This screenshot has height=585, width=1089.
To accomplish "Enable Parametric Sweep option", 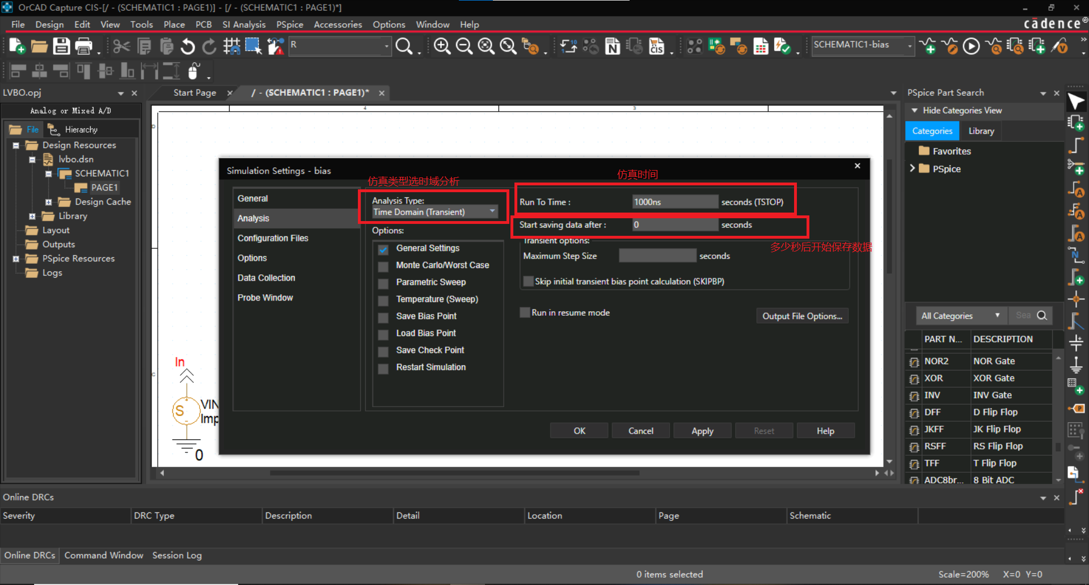I will [383, 283].
